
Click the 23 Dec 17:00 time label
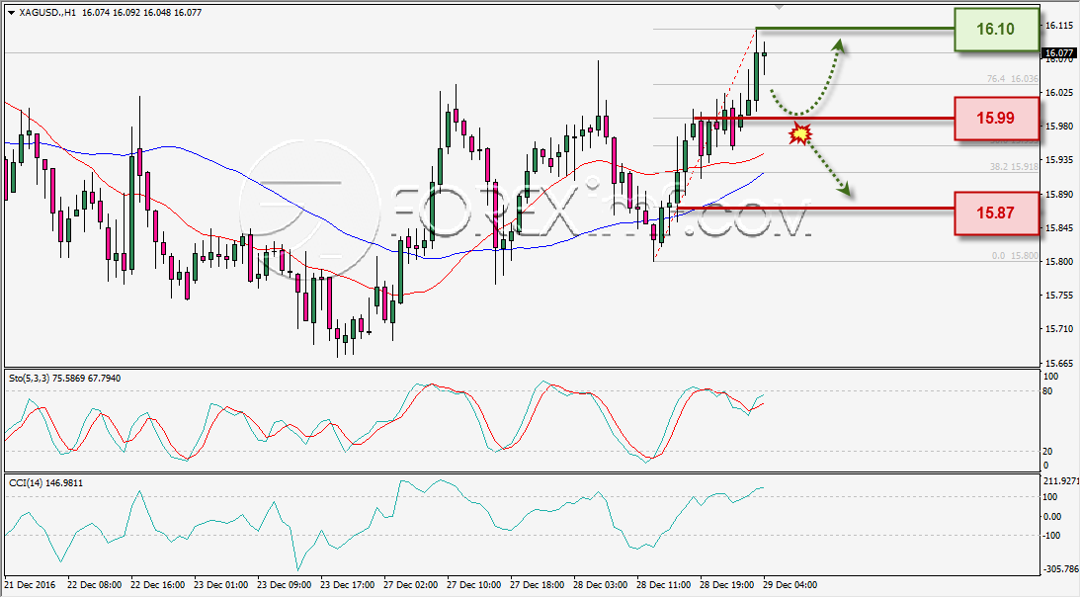coord(347,585)
